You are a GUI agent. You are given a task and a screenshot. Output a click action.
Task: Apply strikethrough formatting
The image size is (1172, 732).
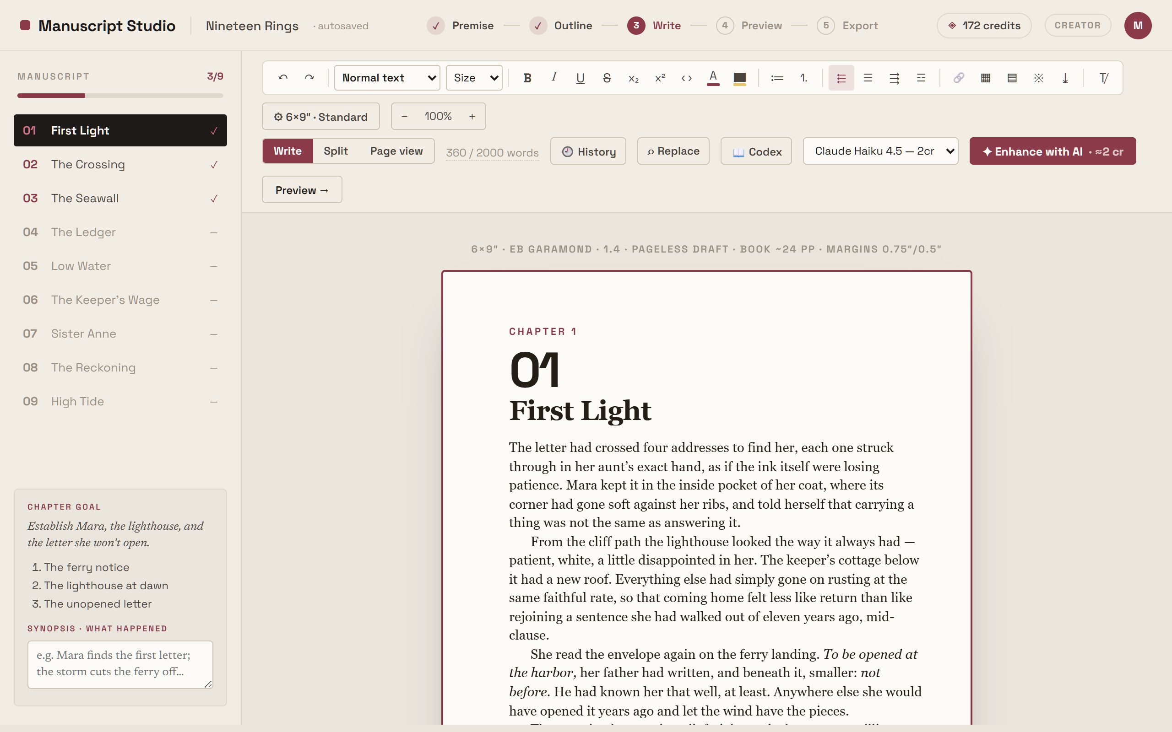607,77
